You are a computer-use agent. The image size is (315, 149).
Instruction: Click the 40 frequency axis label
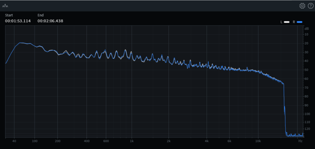click(14, 141)
